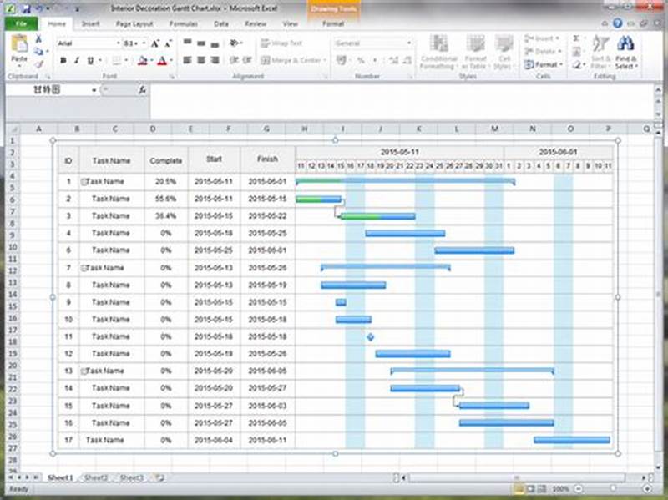Open the Cell Styles gallery

503,52
